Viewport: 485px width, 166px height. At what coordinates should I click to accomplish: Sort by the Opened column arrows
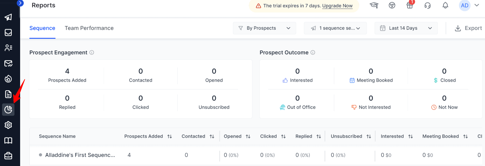248,136
